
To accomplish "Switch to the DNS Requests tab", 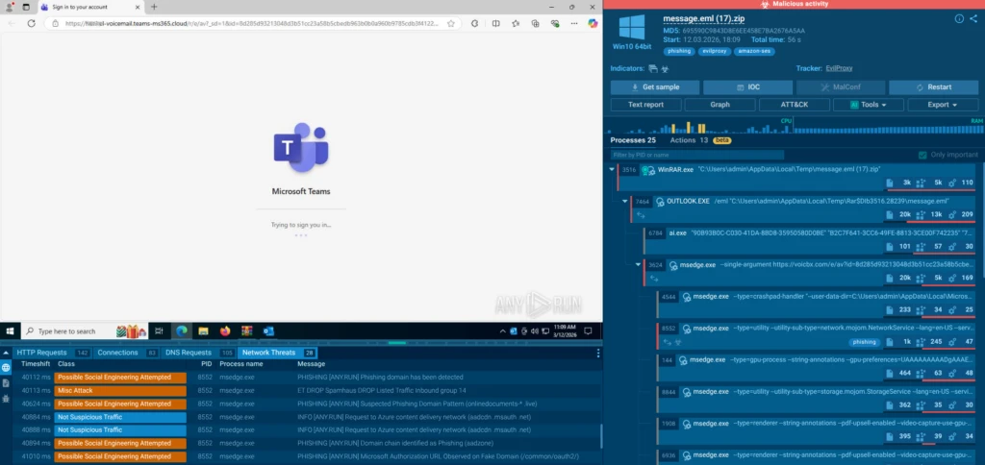I will pyautogui.click(x=188, y=353).
